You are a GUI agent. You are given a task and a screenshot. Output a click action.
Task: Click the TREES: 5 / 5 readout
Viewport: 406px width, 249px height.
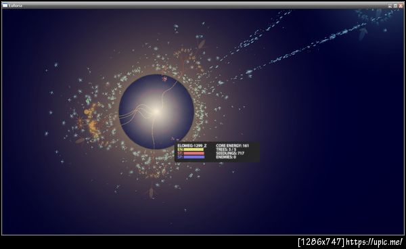[226, 150]
